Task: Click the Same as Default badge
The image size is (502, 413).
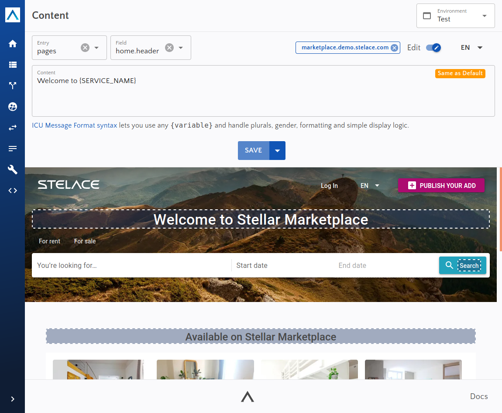Action: (x=460, y=73)
